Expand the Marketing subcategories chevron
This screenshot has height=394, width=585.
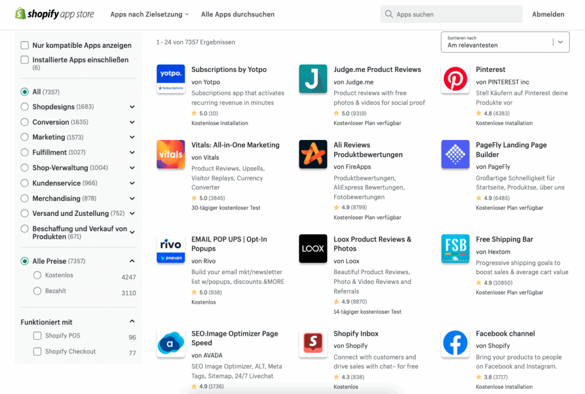[132, 137]
